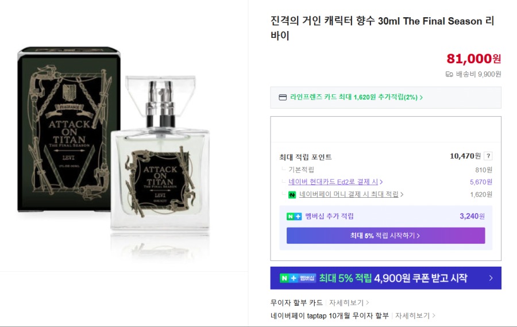Click the chevron after 라인프렌즈 카드 추가적립
Viewport: 517px width, 327px height.
[421, 97]
